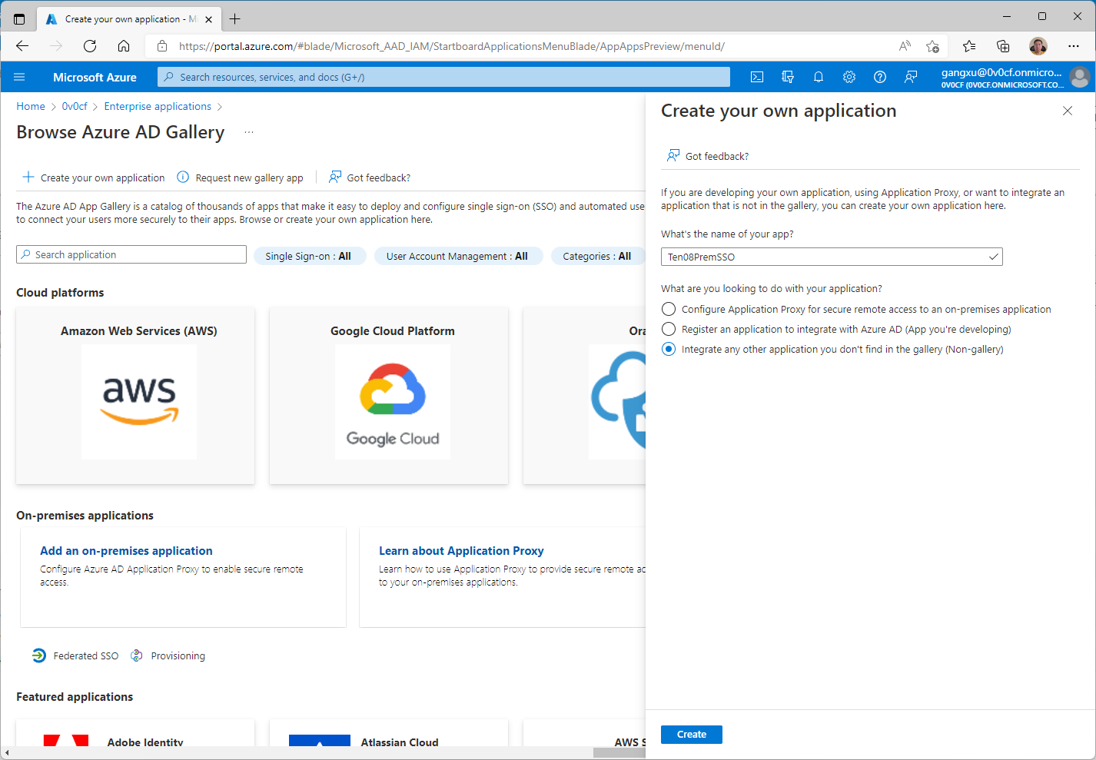Open Learn about Application Proxy link
This screenshot has height=760, width=1096.
[461, 550]
